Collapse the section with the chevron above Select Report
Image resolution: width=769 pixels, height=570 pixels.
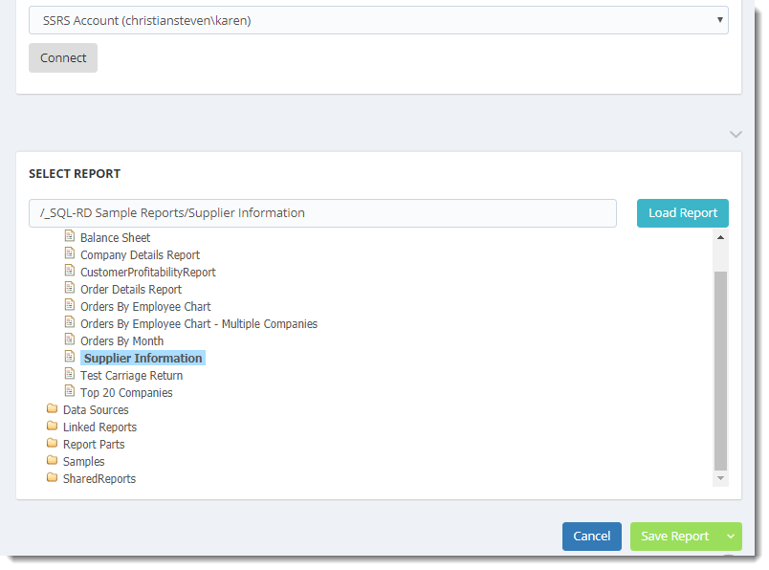[736, 134]
